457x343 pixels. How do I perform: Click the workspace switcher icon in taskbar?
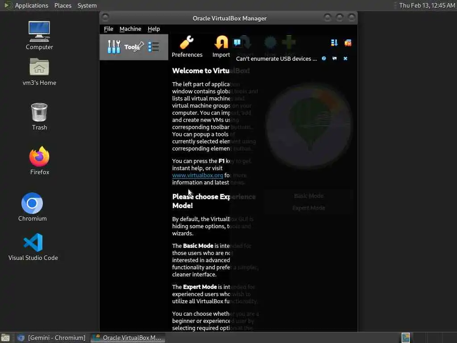click(405, 338)
